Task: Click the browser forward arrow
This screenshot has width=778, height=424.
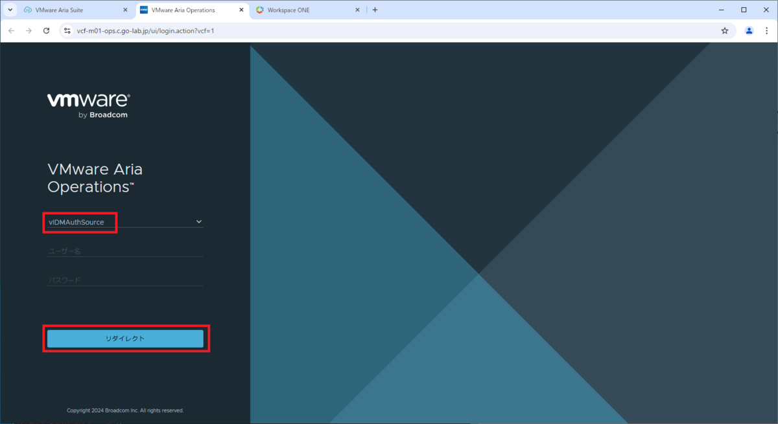Action: [x=29, y=30]
